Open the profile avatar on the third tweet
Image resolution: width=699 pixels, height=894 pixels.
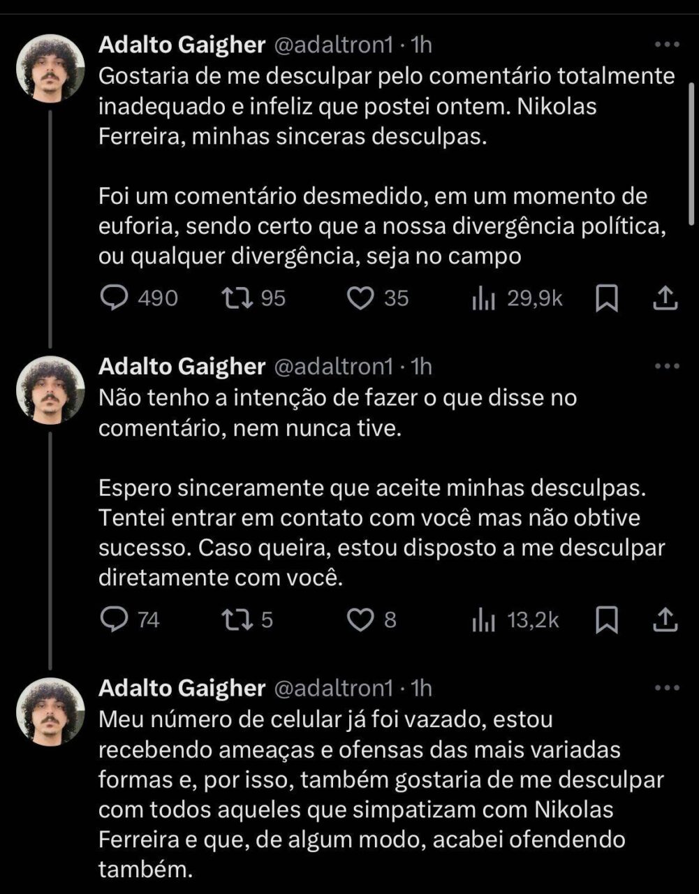(x=50, y=712)
